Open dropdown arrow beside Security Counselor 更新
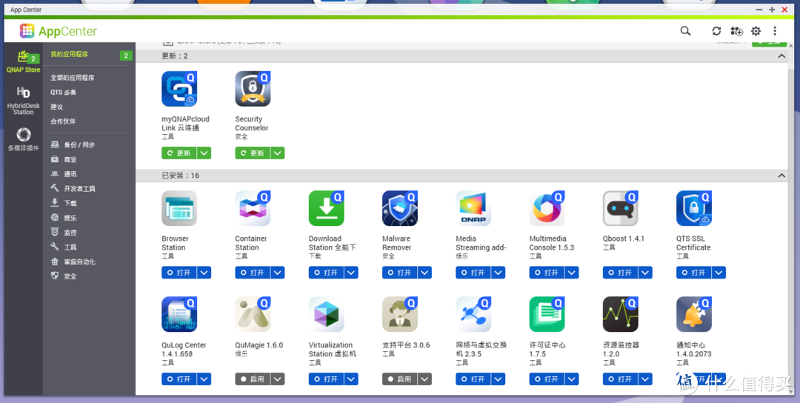Viewport: 800px width, 403px height. 278,153
